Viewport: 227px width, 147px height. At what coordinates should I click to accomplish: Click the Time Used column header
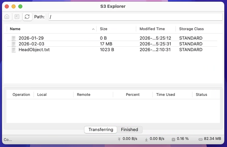[165, 94]
